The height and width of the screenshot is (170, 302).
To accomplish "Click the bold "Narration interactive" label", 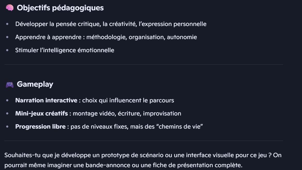I will pos(46,100).
